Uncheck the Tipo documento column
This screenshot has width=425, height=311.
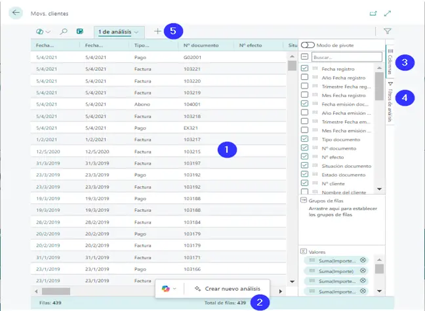pyautogui.click(x=305, y=139)
